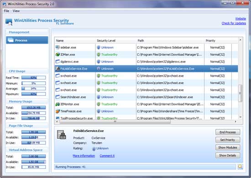This screenshot has width=251, height=178.
Task: Click the path C:\Windows\system32\dgdersvc.exe
Action: (161, 62)
